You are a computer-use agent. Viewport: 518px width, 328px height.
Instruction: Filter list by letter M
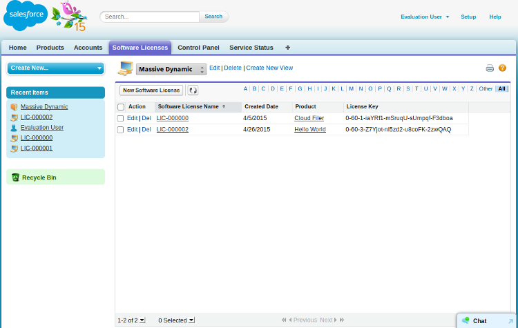tap(351, 88)
